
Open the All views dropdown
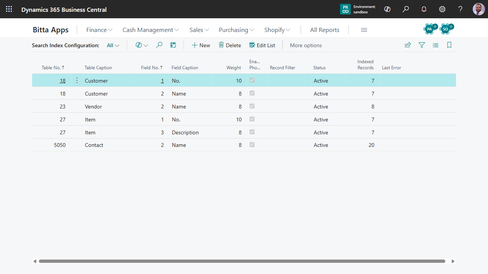coord(113,45)
